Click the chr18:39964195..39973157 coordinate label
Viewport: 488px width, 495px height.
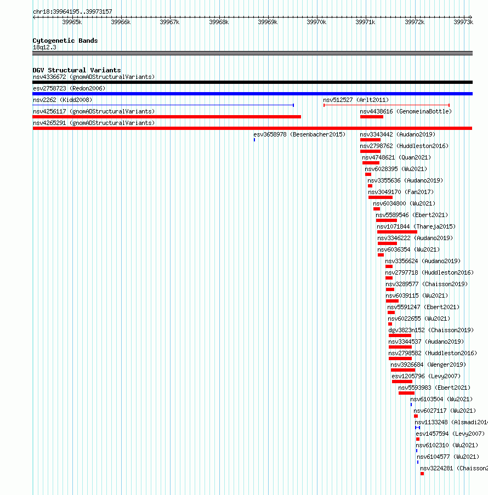72,12
